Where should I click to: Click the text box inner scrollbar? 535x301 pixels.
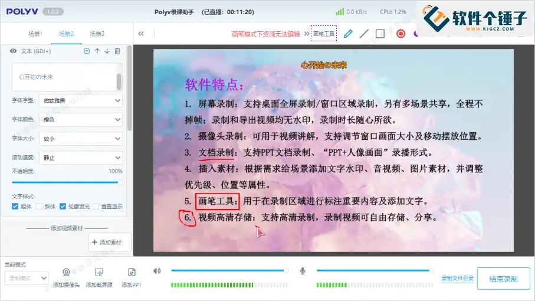pos(119,81)
